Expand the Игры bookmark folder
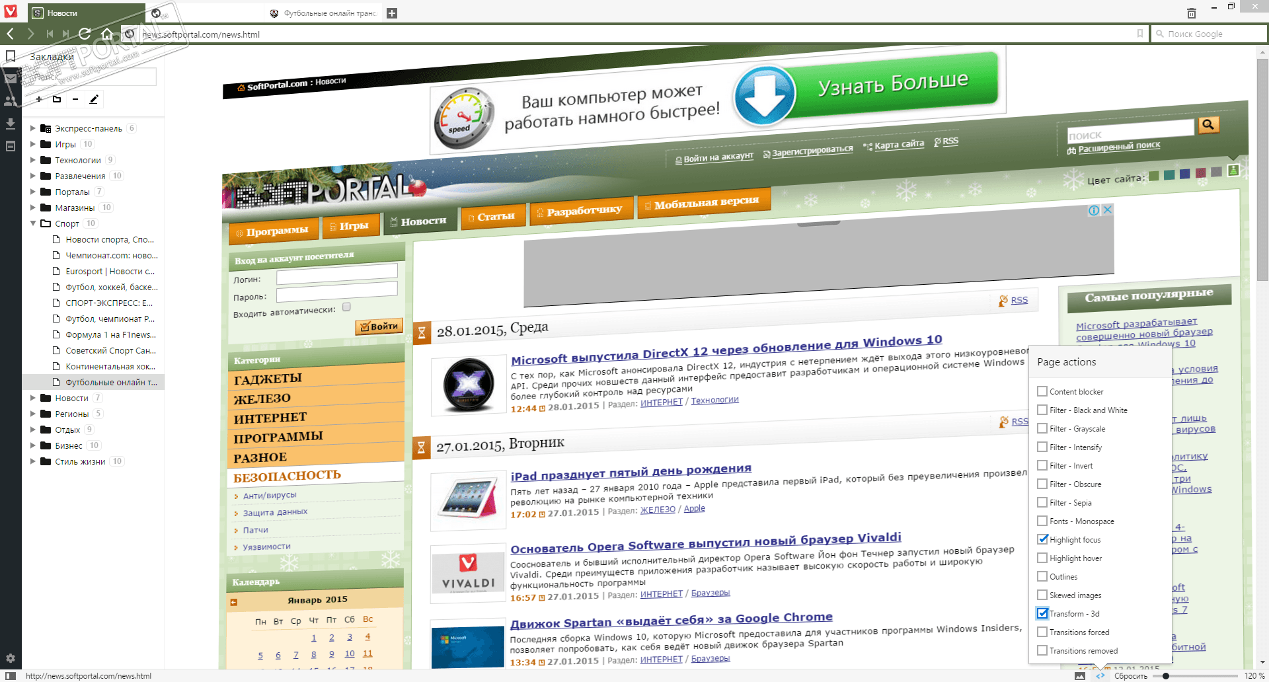 (x=33, y=144)
